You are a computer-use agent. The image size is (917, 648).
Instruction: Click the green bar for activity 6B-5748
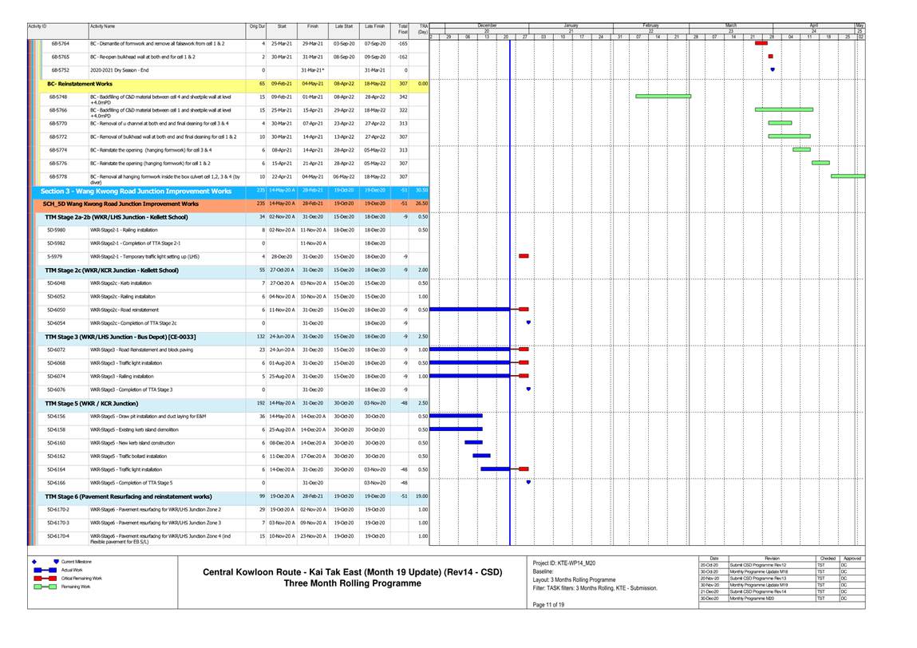click(x=663, y=97)
